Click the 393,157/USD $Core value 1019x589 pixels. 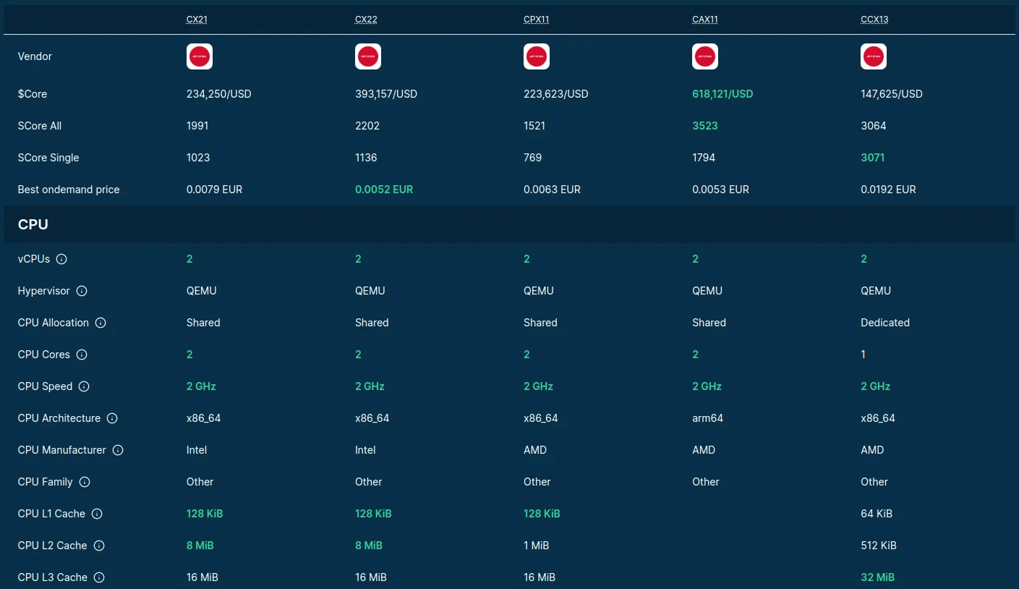tap(386, 94)
